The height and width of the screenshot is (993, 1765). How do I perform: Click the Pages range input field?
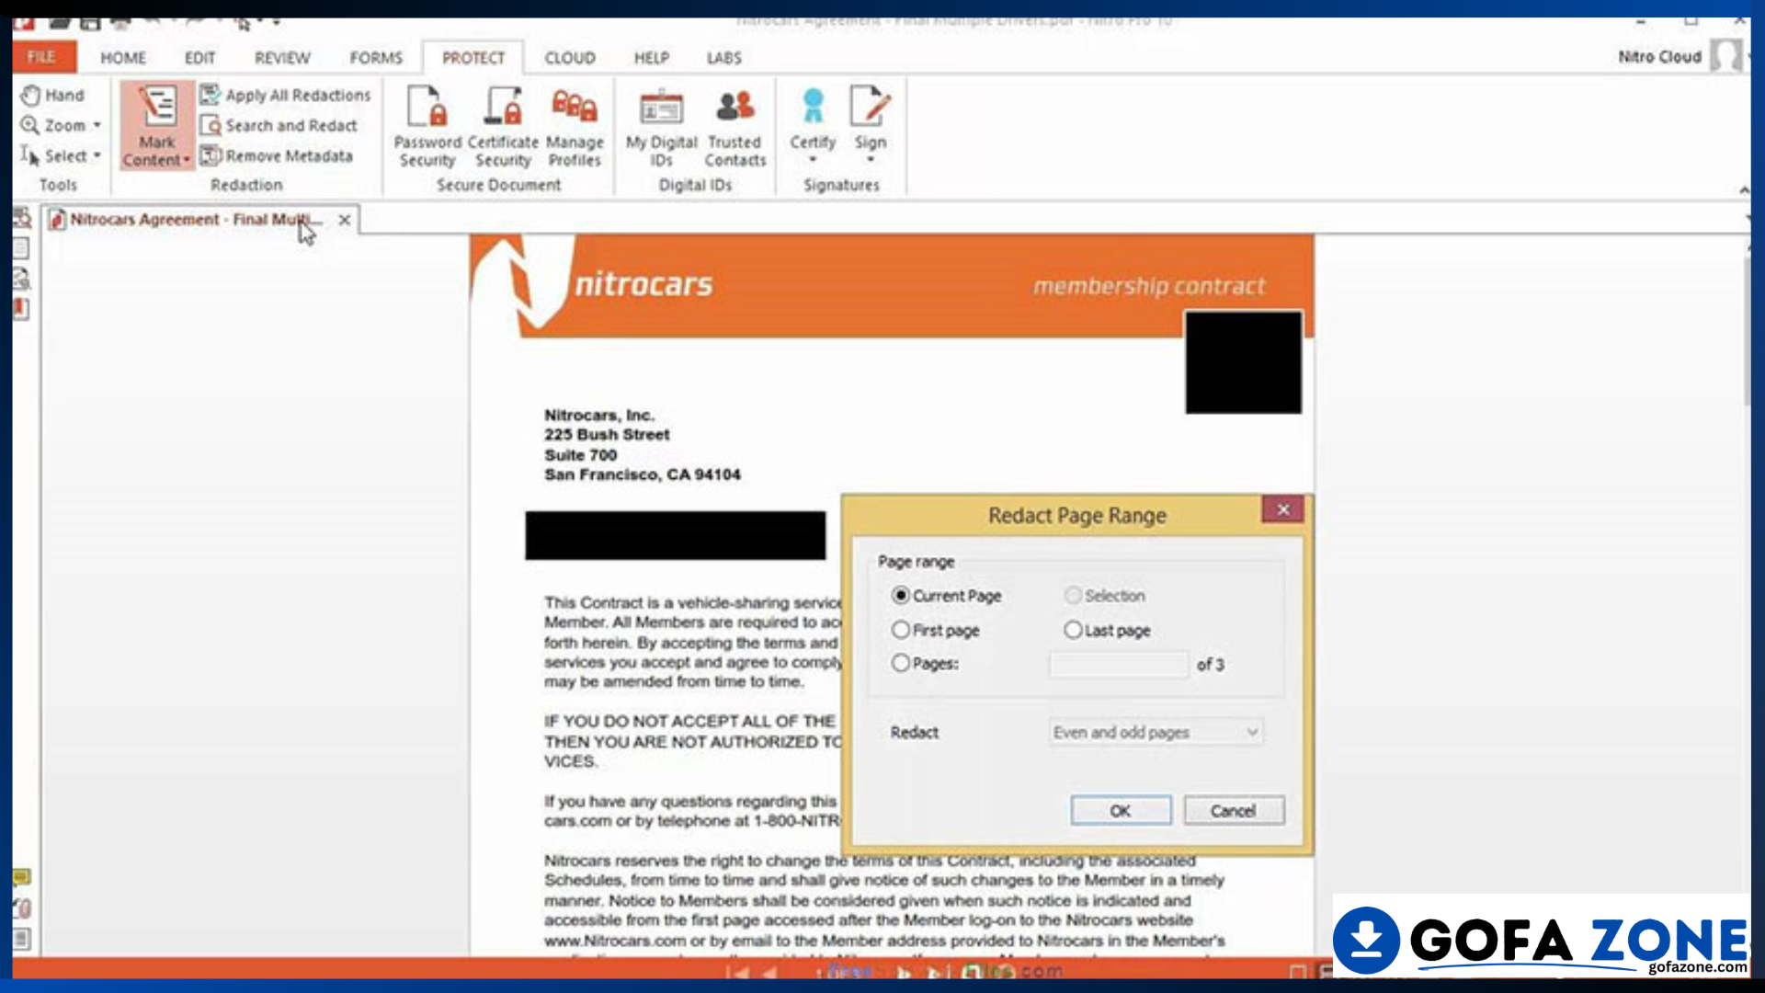tap(1119, 664)
